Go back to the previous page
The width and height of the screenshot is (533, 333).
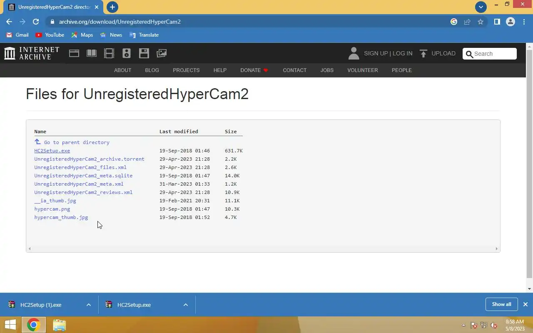pos(9,22)
